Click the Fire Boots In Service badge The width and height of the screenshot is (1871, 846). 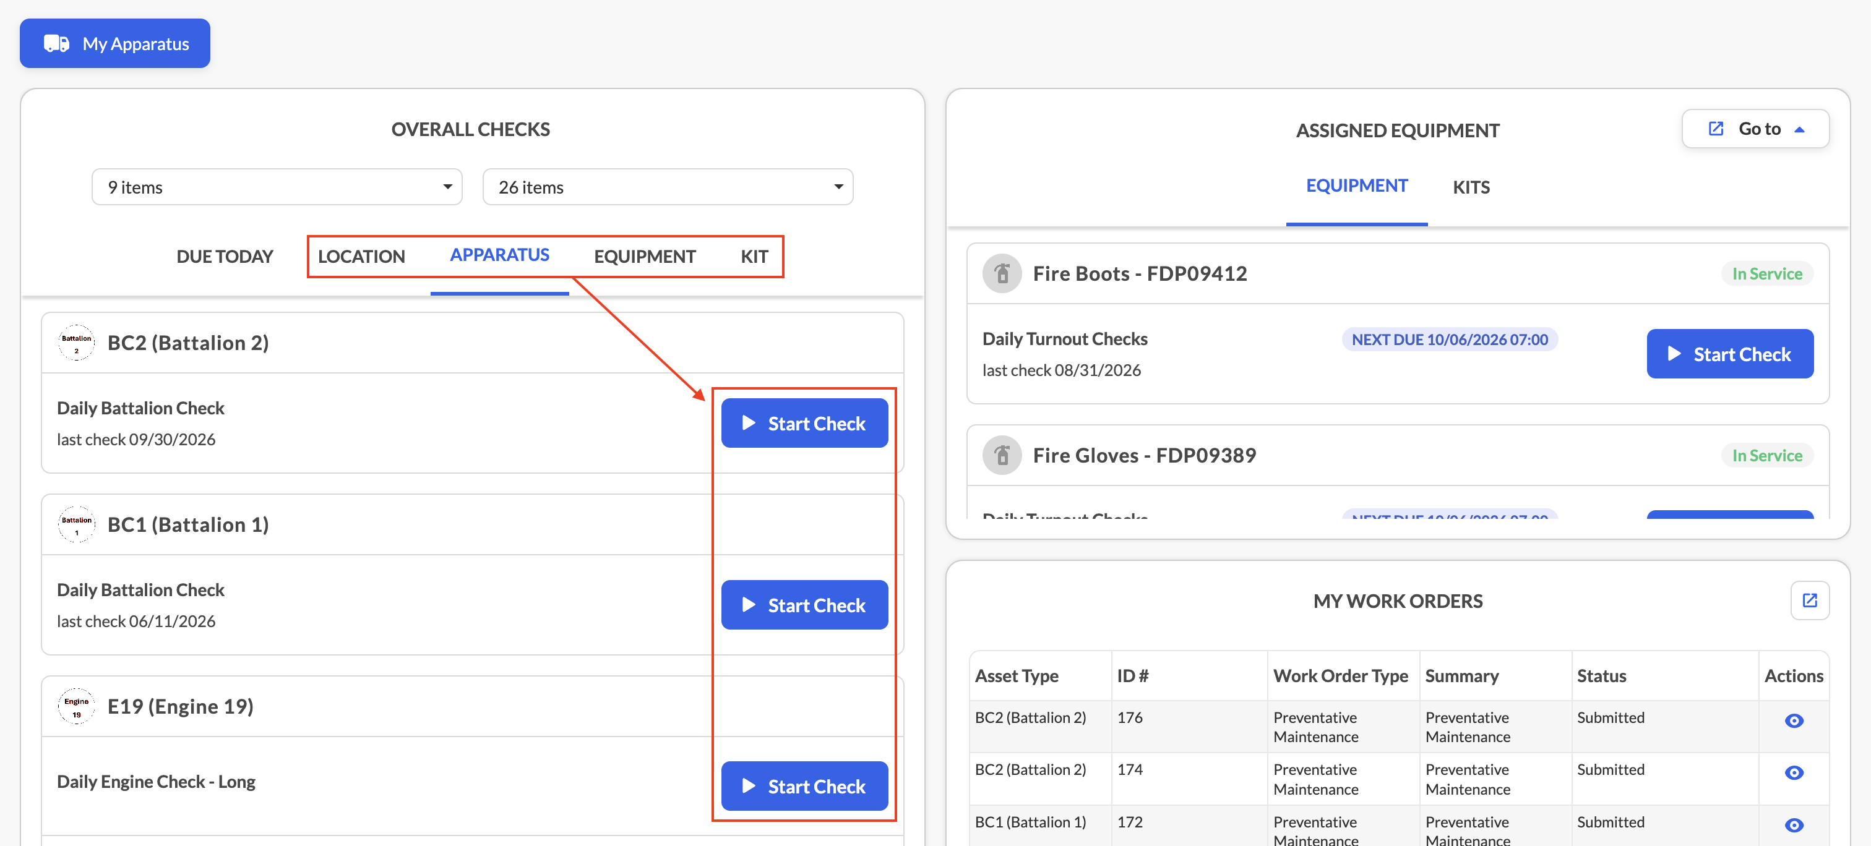[x=1766, y=274]
